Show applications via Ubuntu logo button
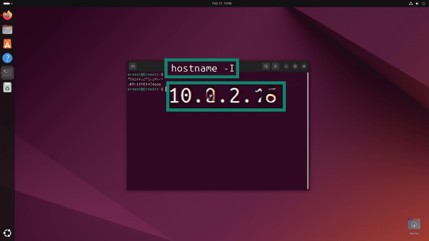 click(x=8, y=233)
